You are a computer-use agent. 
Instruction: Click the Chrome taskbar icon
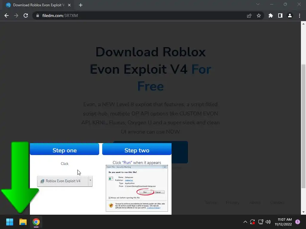[36, 222]
